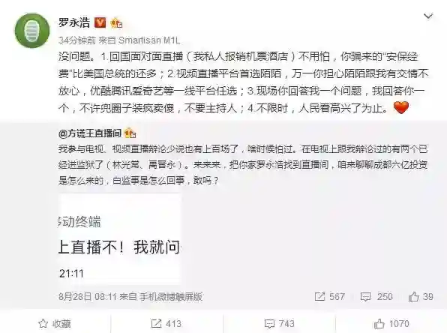Open the attached screenshot thumbnail image
The width and height of the screenshot is (447, 333).
tap(120, 239)
